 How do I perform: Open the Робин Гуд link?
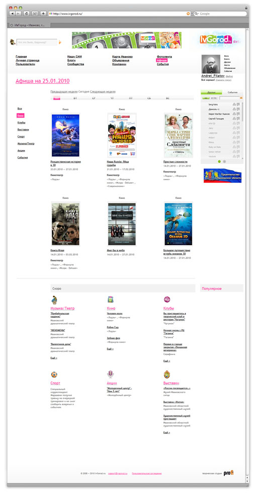pyautogui.click(x=113, y=327)
